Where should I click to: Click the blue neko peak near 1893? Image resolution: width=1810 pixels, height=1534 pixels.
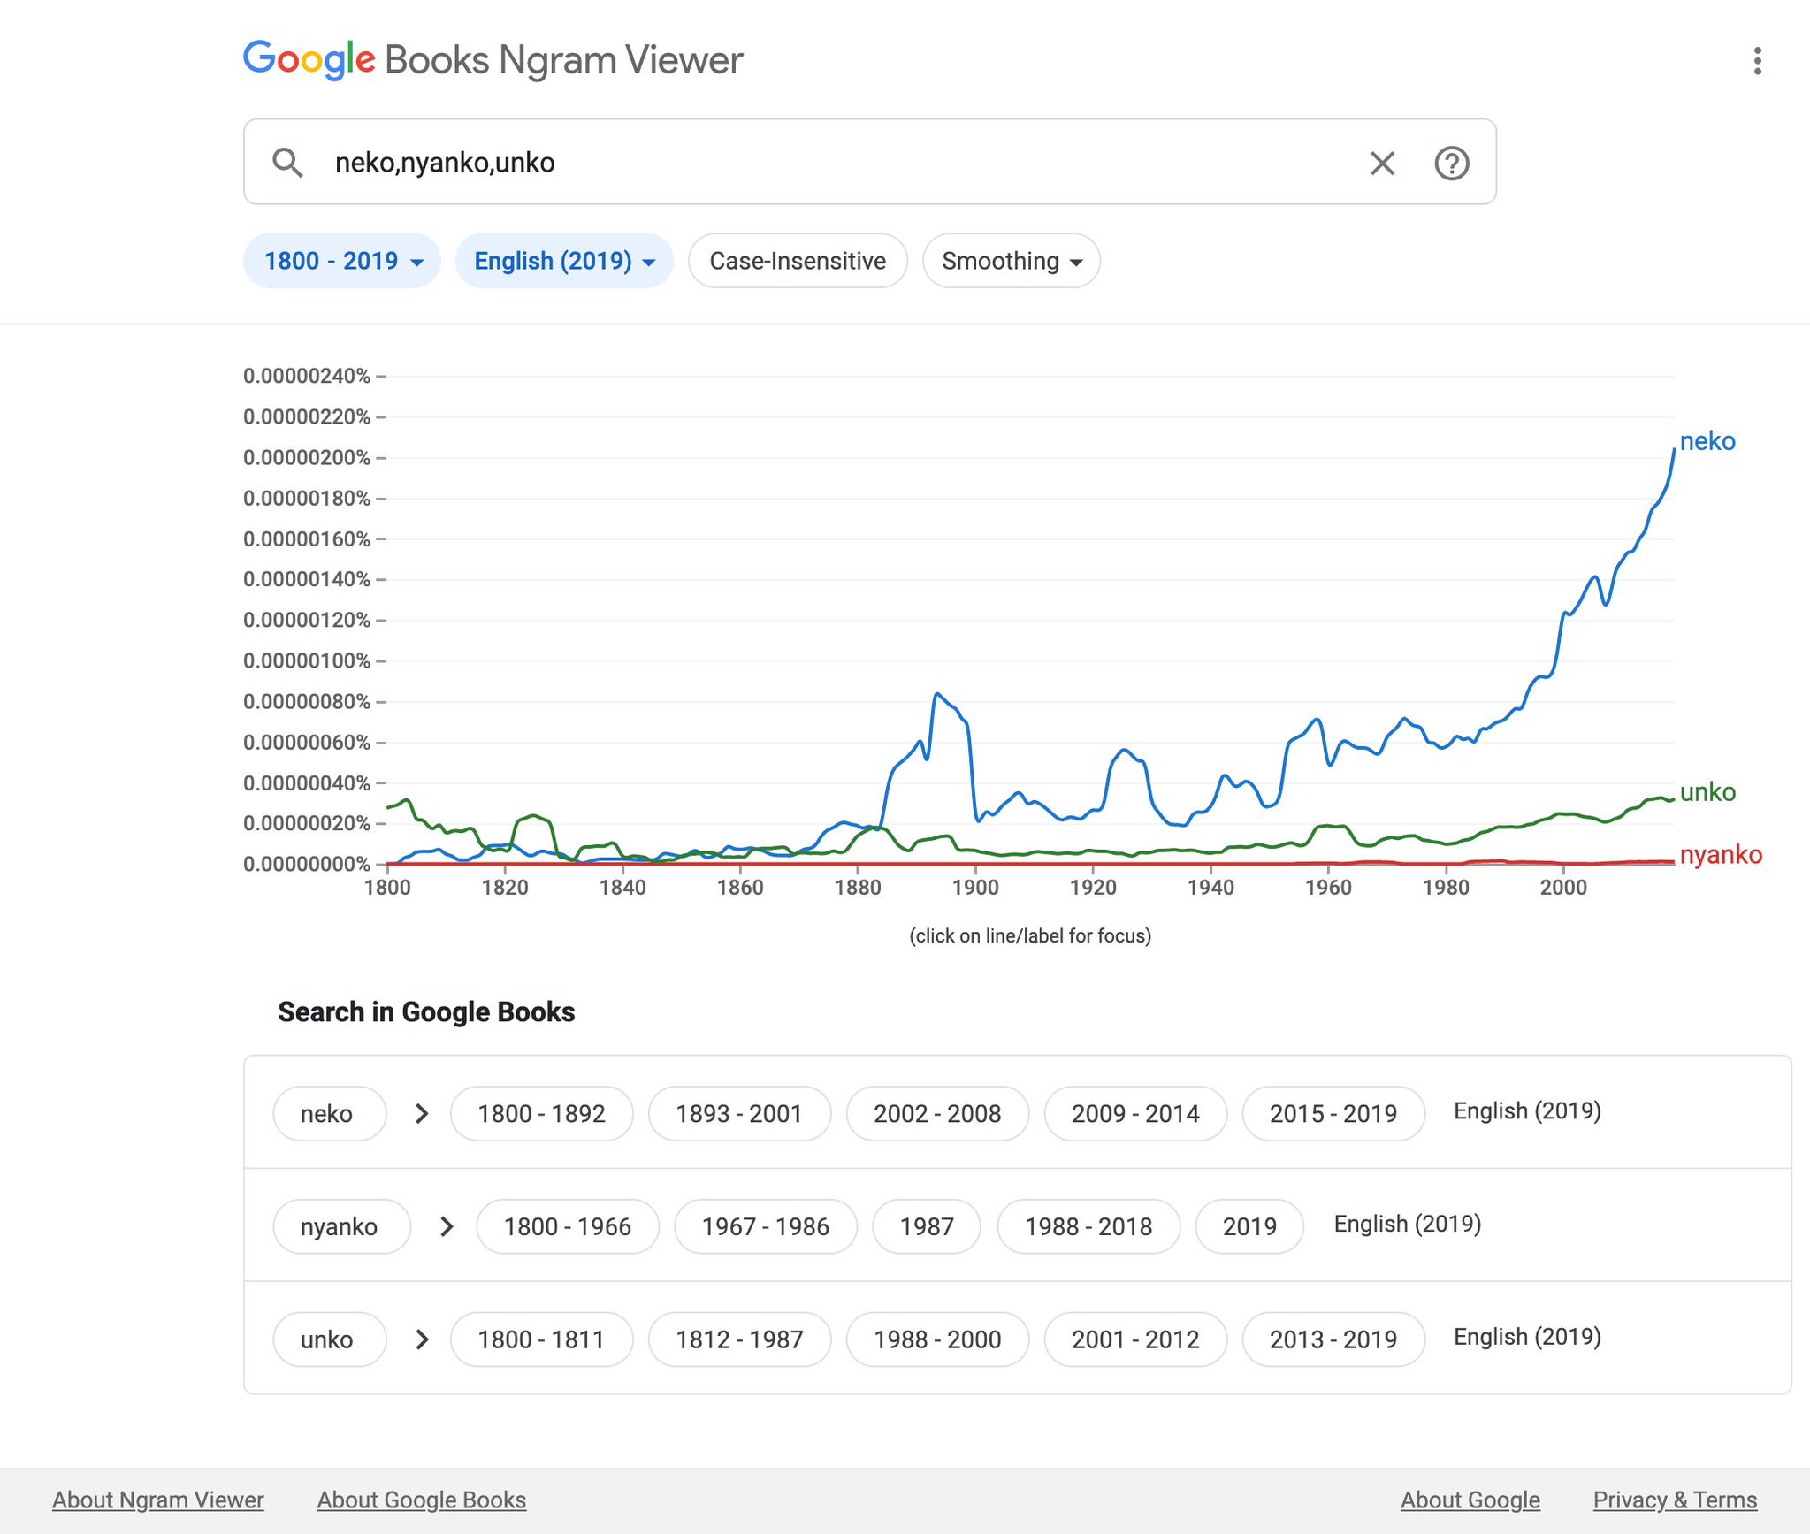pyautogui.click(x=936, y=695)
